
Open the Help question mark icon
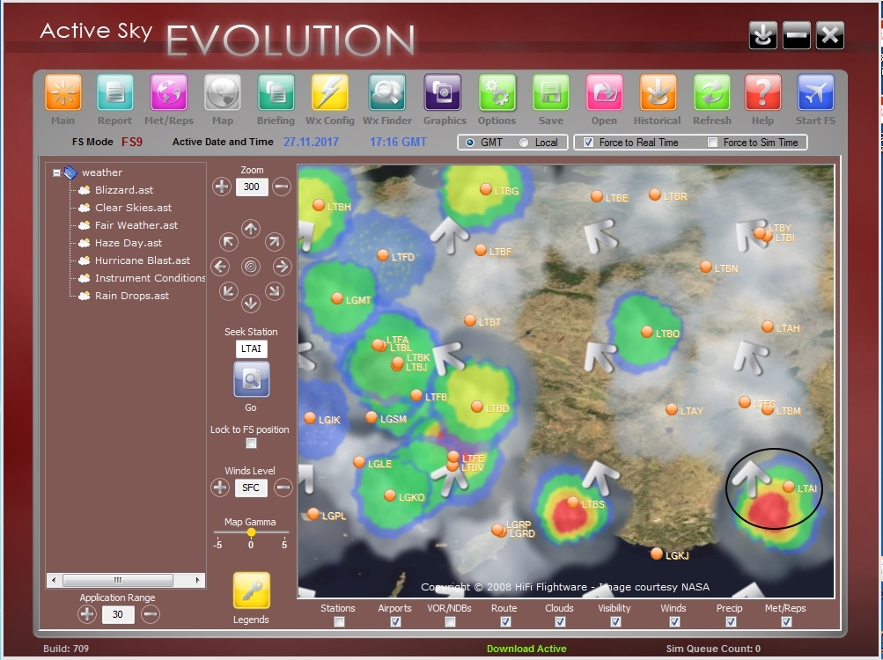[762, 92]
